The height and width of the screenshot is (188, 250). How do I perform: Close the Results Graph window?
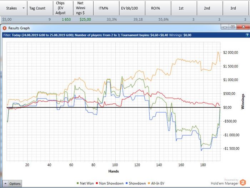[x=243, y=27]
